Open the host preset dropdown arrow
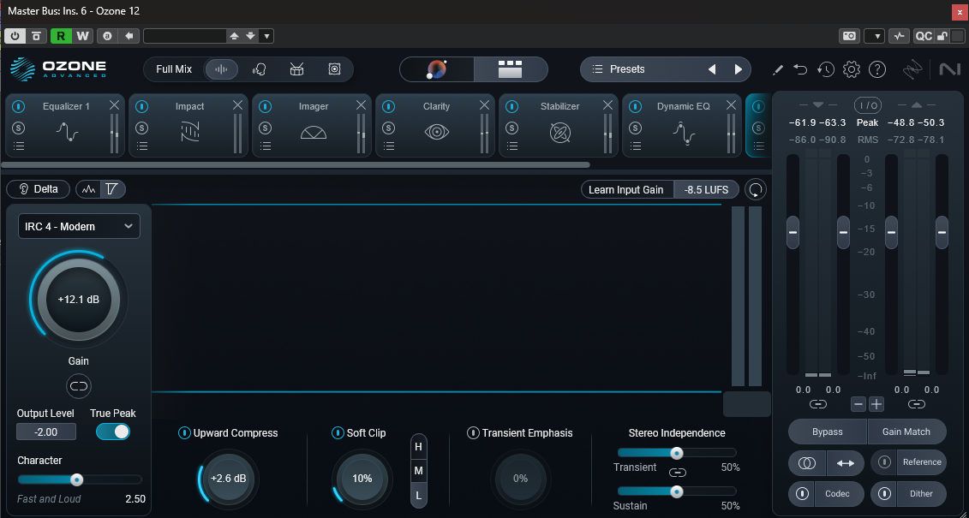969x518 pixels. click(266, 37)
